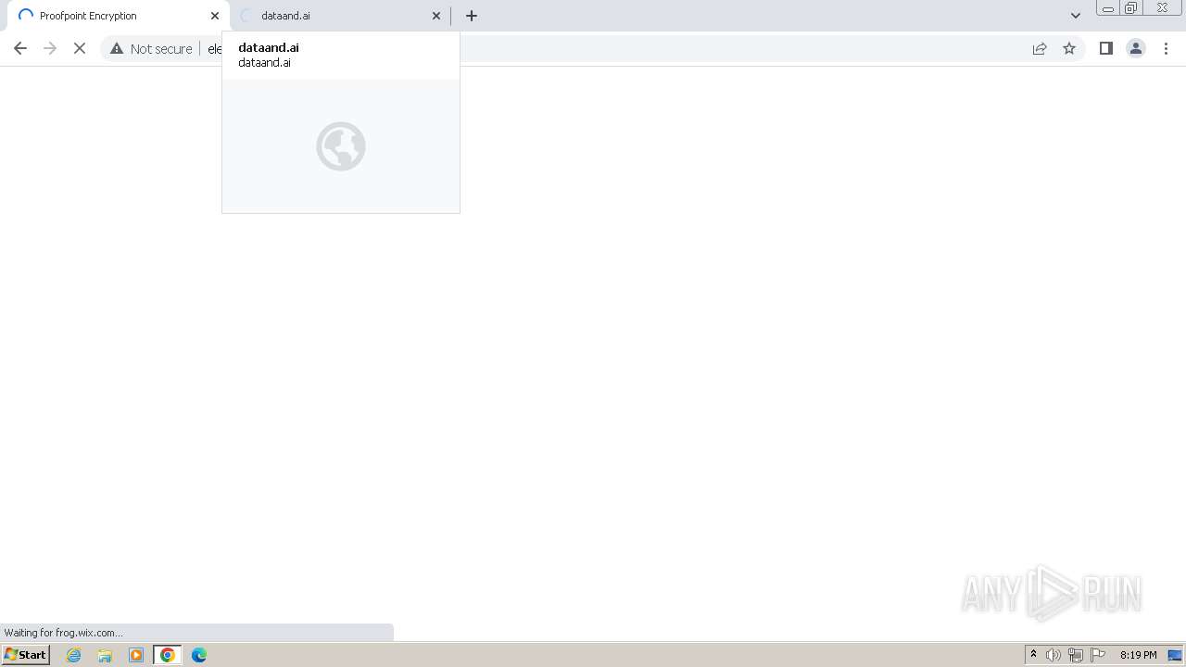Close the Proofpoint Encryption tab

point(215,16)
